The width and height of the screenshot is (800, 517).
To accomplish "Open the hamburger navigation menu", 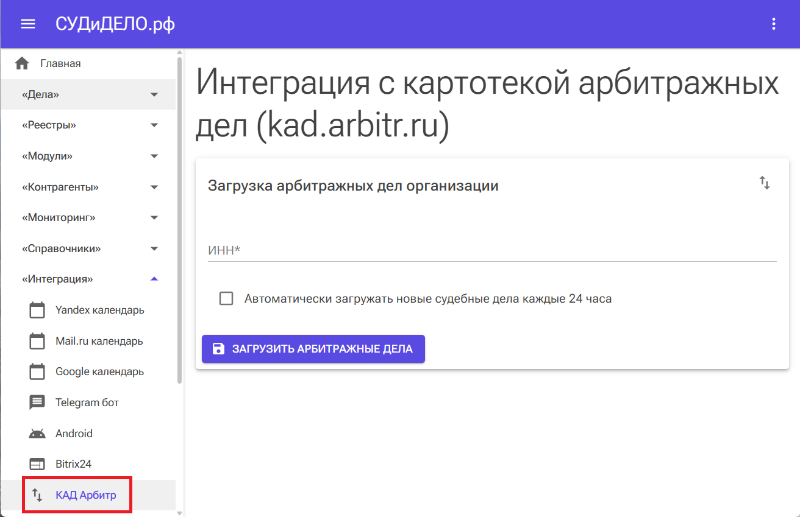I will 28,24.
